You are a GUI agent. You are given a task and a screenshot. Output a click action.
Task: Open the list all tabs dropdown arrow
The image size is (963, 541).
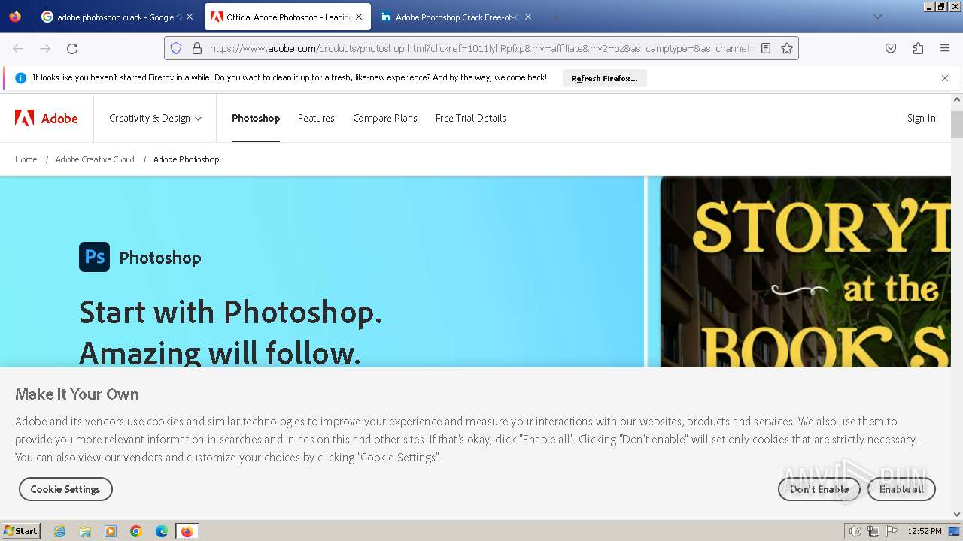877,17
